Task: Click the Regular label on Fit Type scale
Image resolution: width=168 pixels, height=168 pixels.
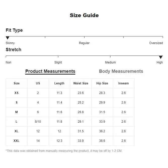Action: [x=84, y=43]
